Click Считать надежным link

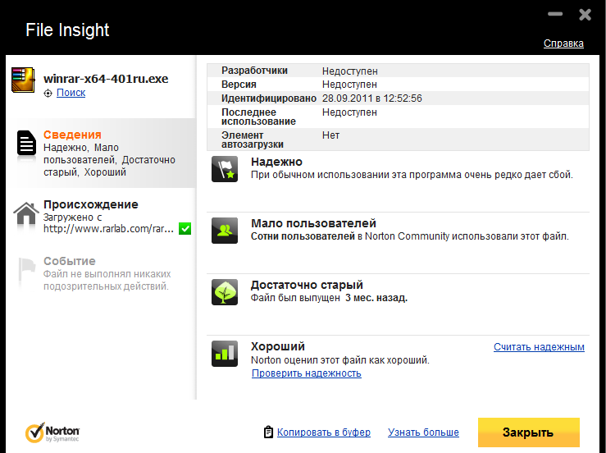click(x=539, y=347)
